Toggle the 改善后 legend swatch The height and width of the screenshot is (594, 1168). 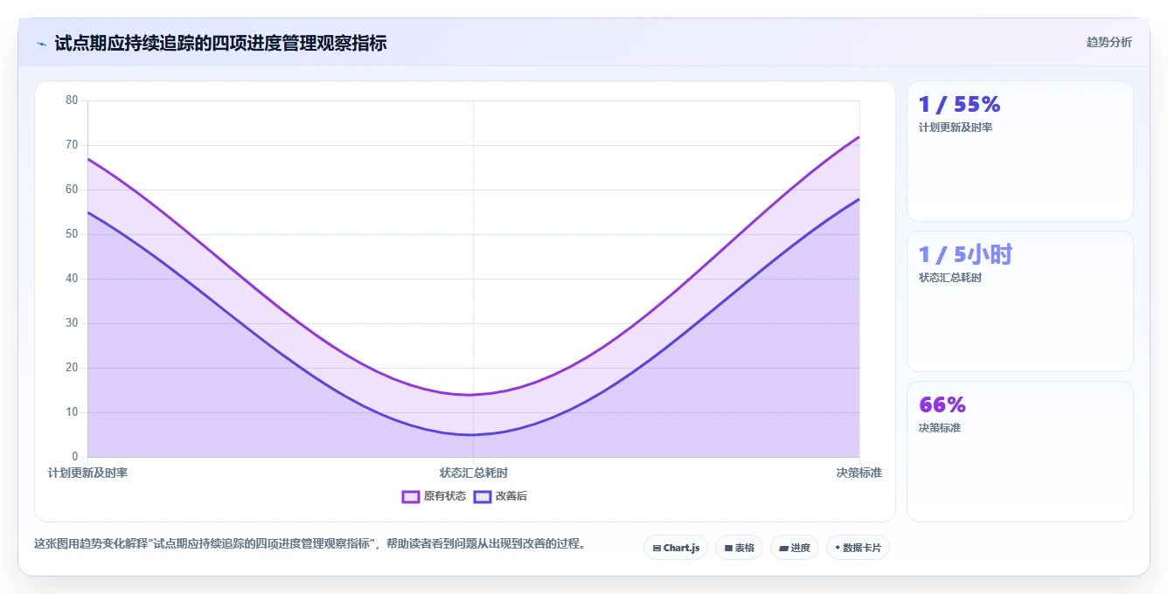coord(483,496)
